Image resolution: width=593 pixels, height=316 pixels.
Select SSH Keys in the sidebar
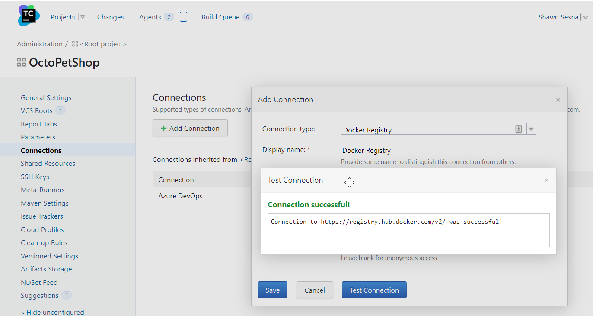point(35,177)
